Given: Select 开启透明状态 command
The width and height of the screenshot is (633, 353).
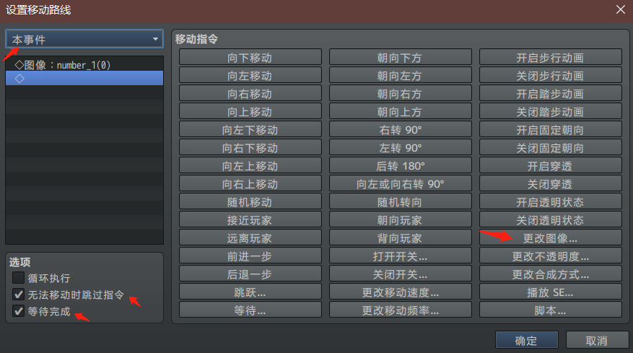Looking at the screenshot, I should coord(551,202).
